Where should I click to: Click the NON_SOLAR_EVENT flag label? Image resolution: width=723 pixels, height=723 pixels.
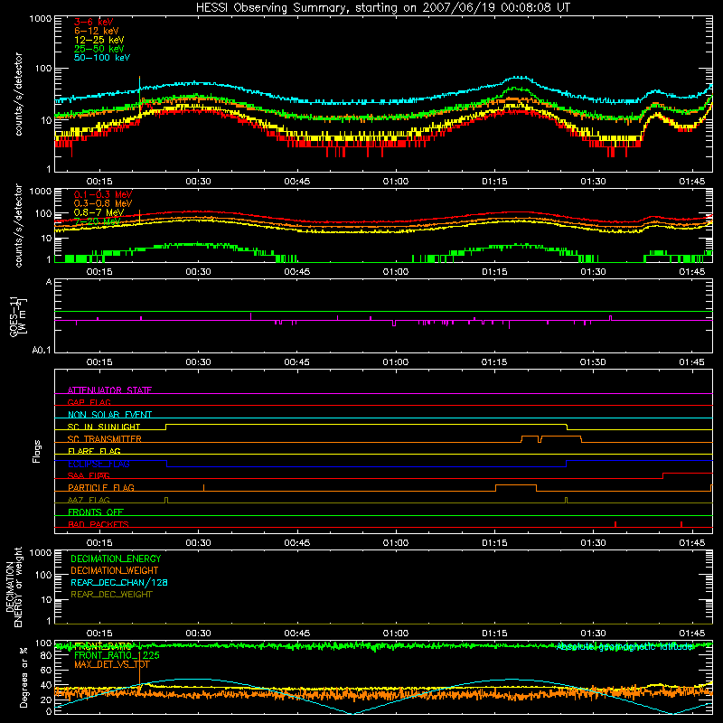(109, 415)
